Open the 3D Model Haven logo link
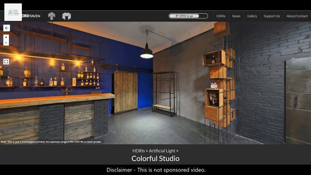The height and width of the screenshot is (175, 311). [x=67, y=16]
